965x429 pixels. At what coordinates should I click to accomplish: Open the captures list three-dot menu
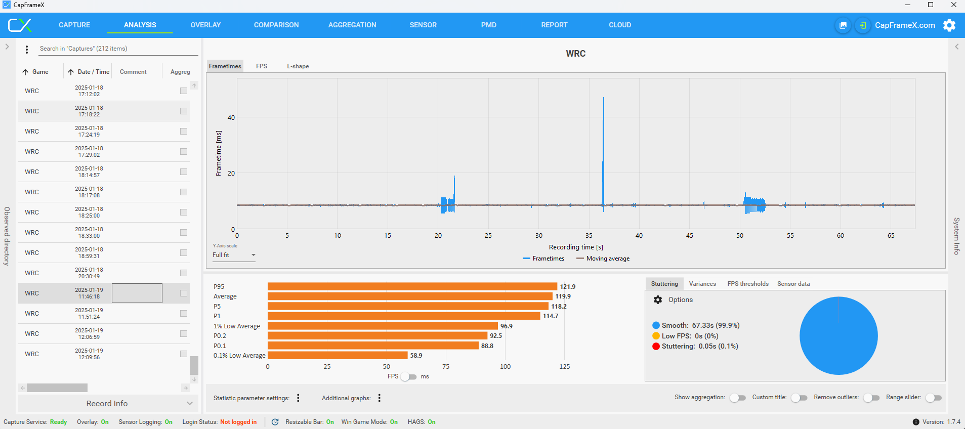point(27,50)
